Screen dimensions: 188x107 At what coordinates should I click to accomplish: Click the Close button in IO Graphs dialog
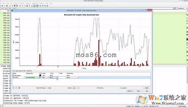pos(139,91)
